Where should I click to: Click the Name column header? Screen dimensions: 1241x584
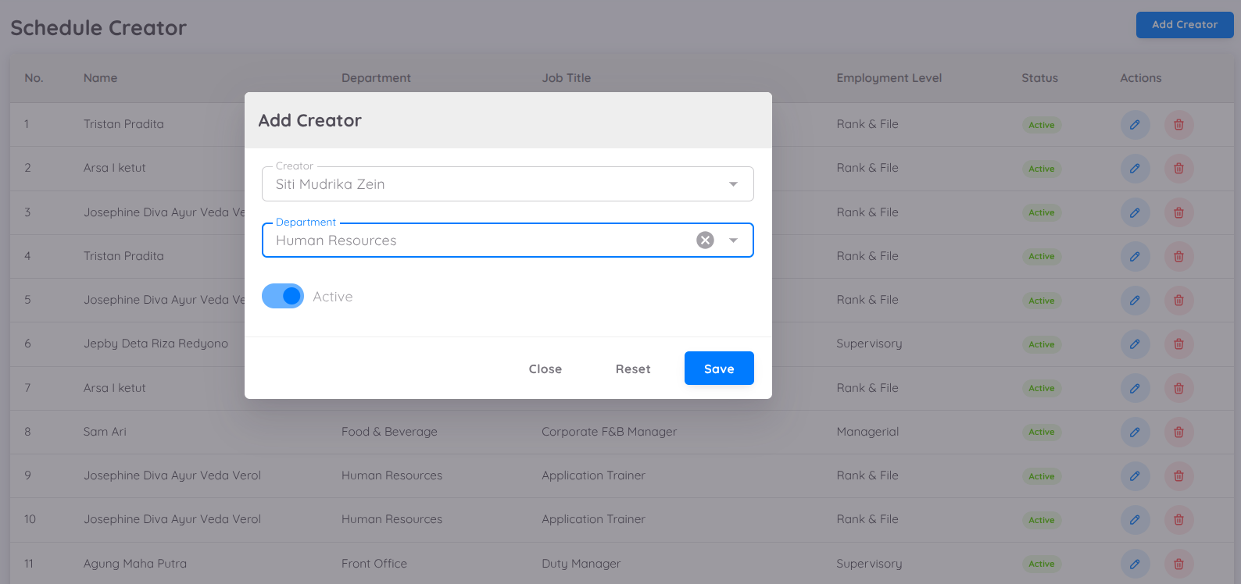[x=100, y=78]
